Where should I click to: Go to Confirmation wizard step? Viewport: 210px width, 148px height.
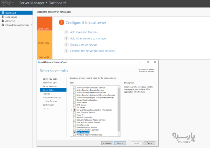pos(48,105)
